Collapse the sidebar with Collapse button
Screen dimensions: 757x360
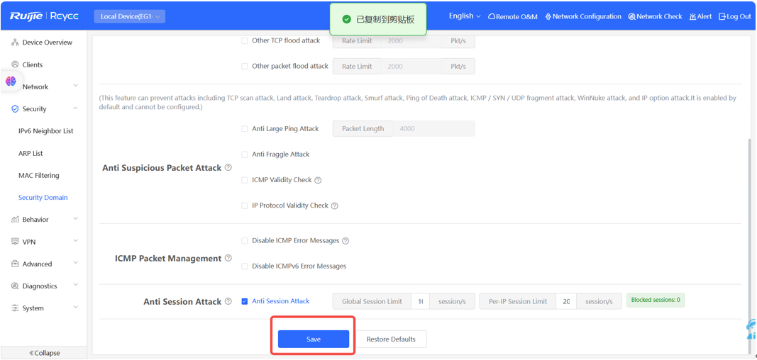(x=45, y=353)
